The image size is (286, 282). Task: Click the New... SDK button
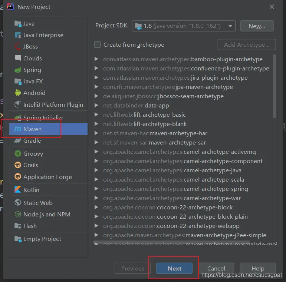[257, 26]
